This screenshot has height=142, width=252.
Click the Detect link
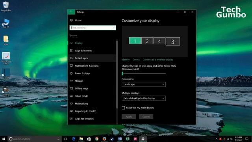(136, 60)
